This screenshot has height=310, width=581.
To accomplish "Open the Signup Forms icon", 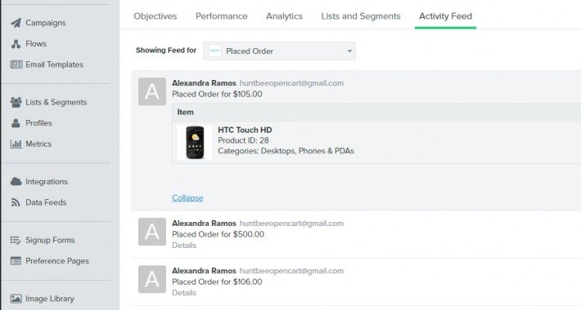I will click(16, 240).
